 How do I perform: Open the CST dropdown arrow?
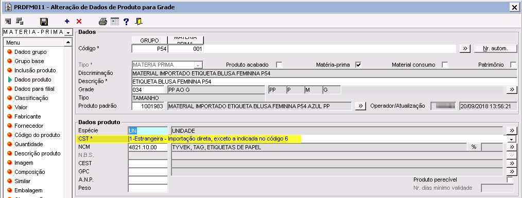coord(511,140)
